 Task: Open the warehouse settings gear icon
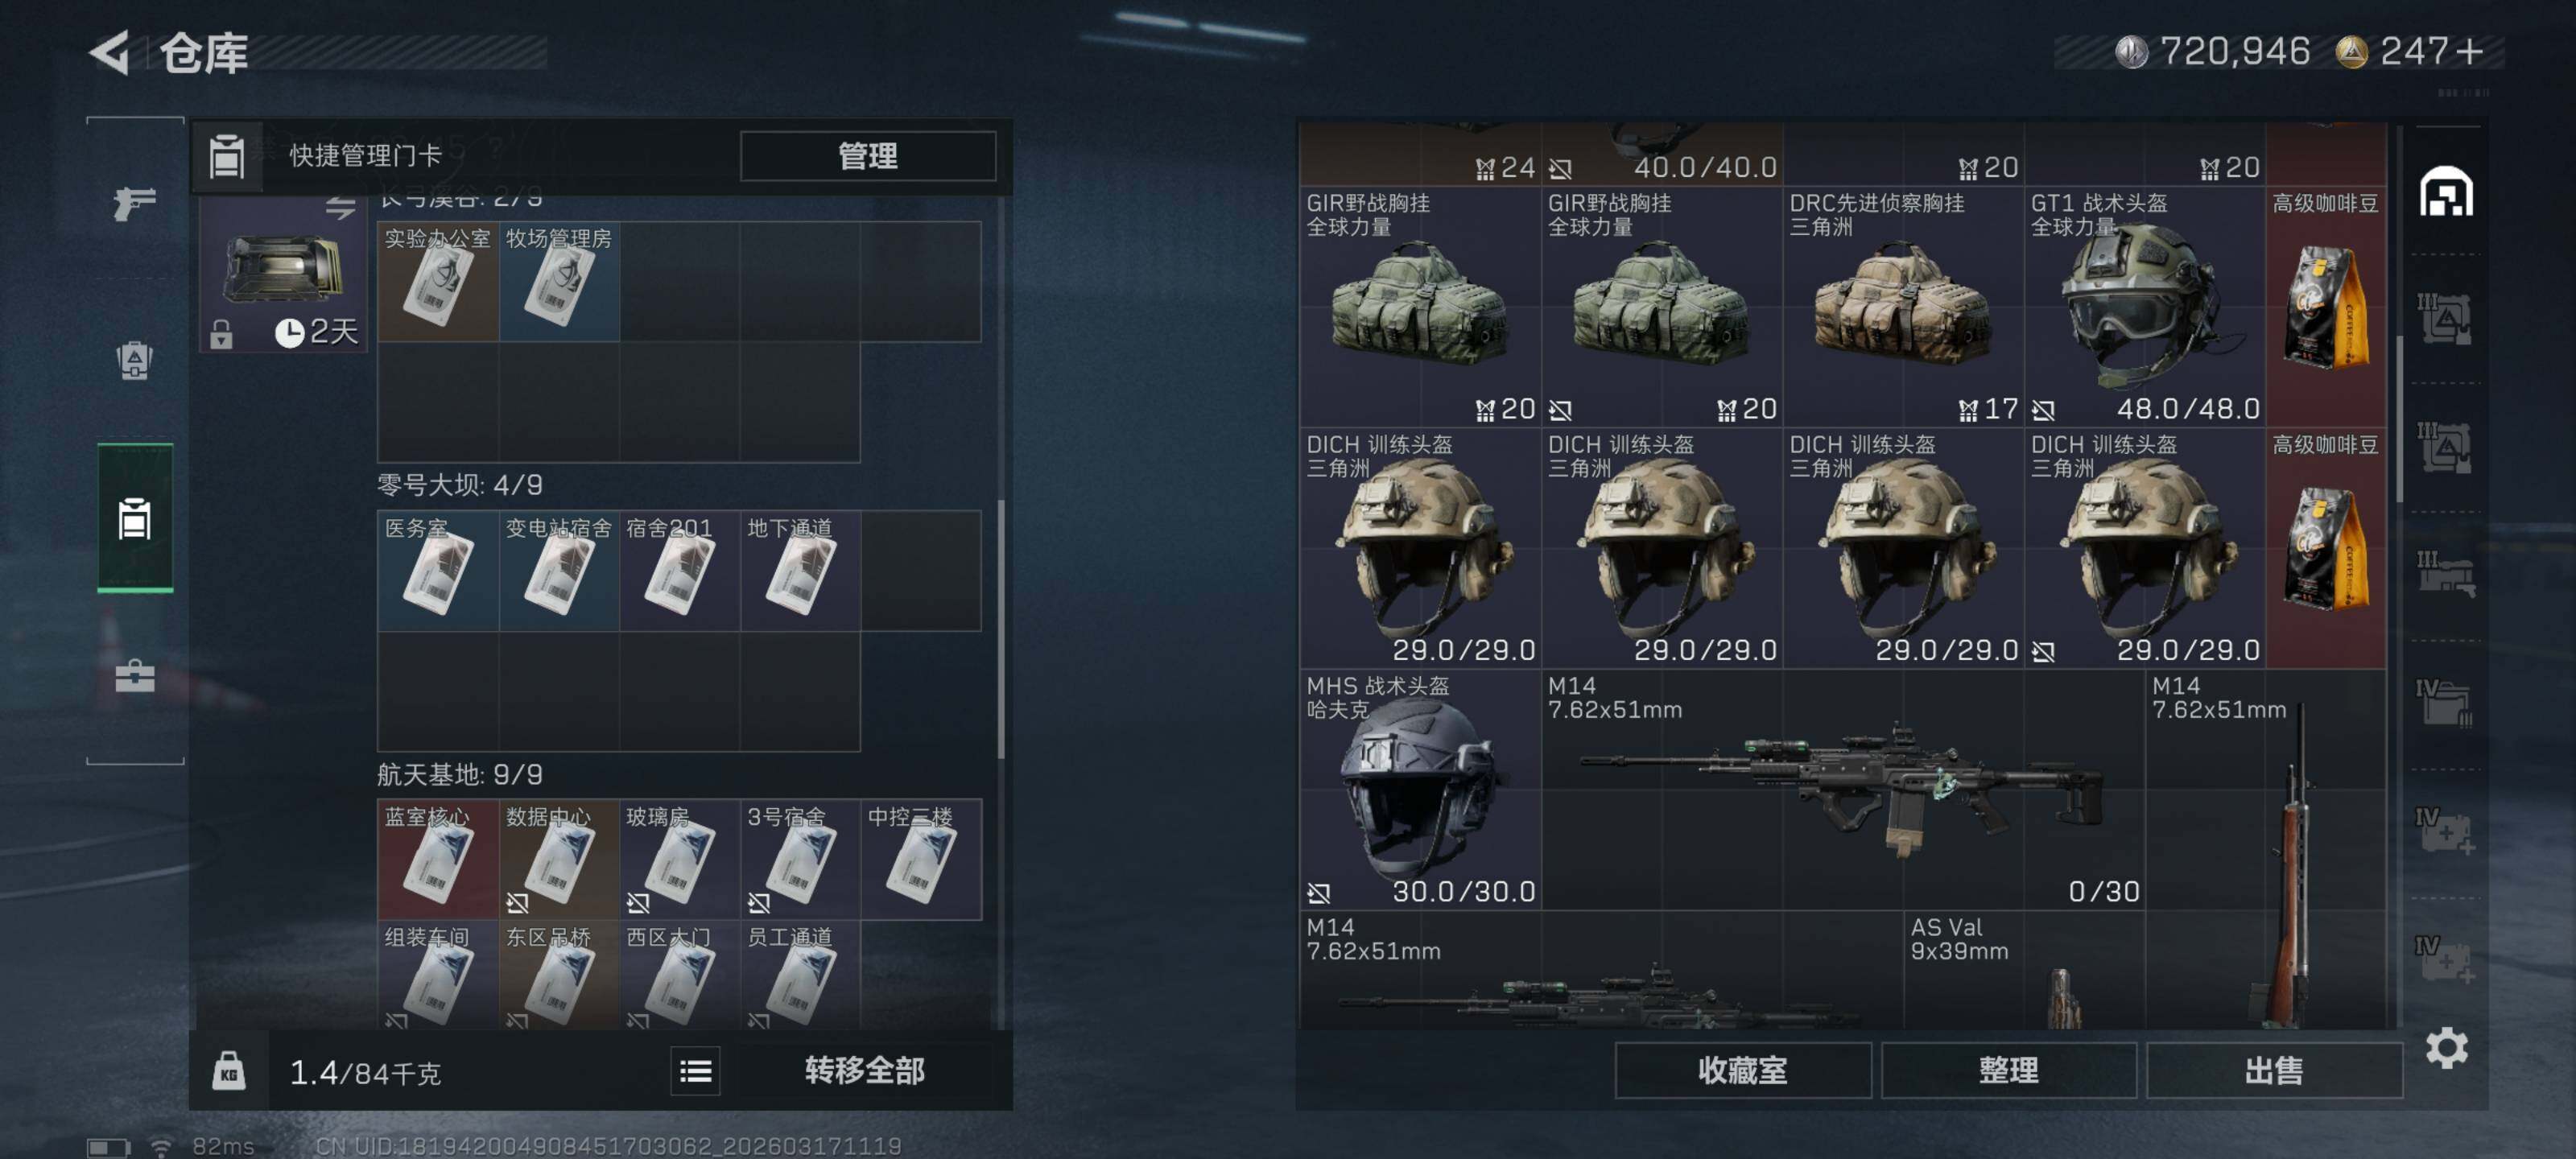point(2446,1047)
